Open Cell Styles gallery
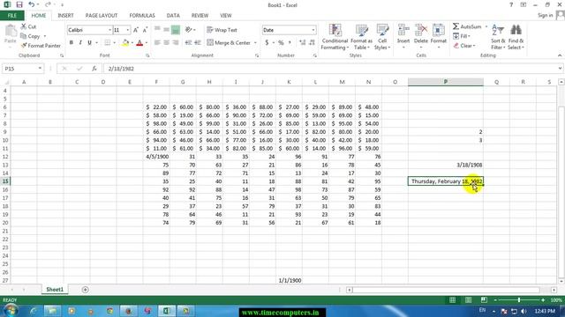This screenshot has width=565, height=317. pyautogui.click(x=382, y=37)
